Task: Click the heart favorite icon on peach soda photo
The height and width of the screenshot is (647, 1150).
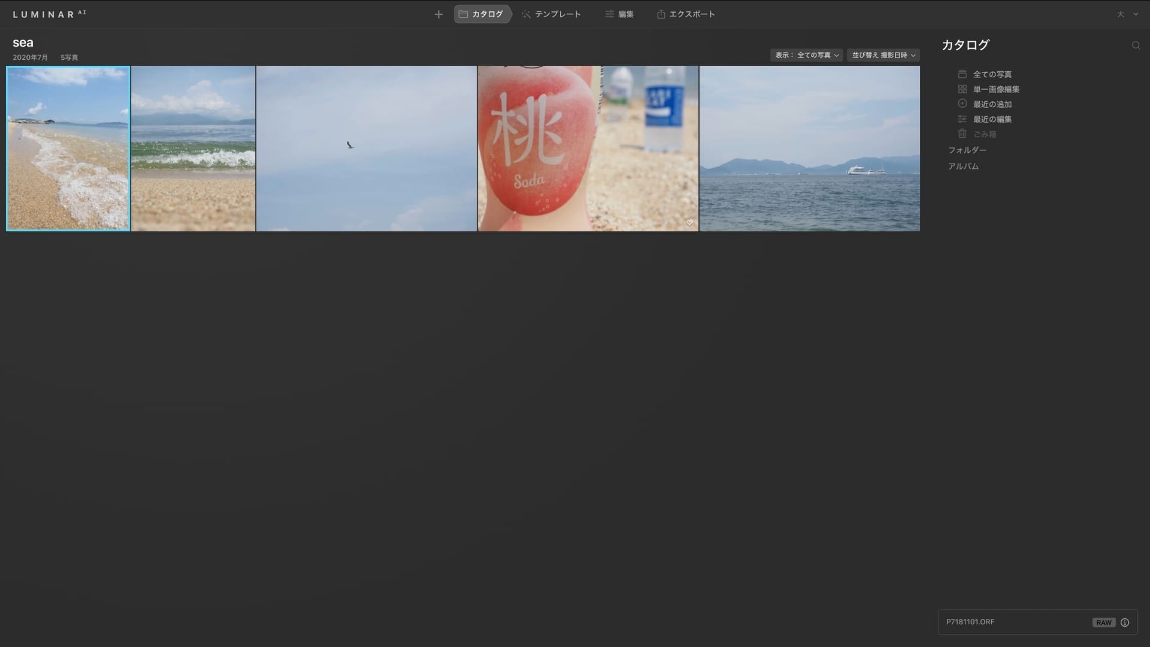Action: pos(689,223)
